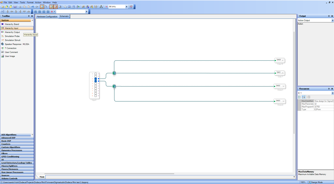Enable input channel 6 checkbox
334x184 pixels.
(96, 88)
